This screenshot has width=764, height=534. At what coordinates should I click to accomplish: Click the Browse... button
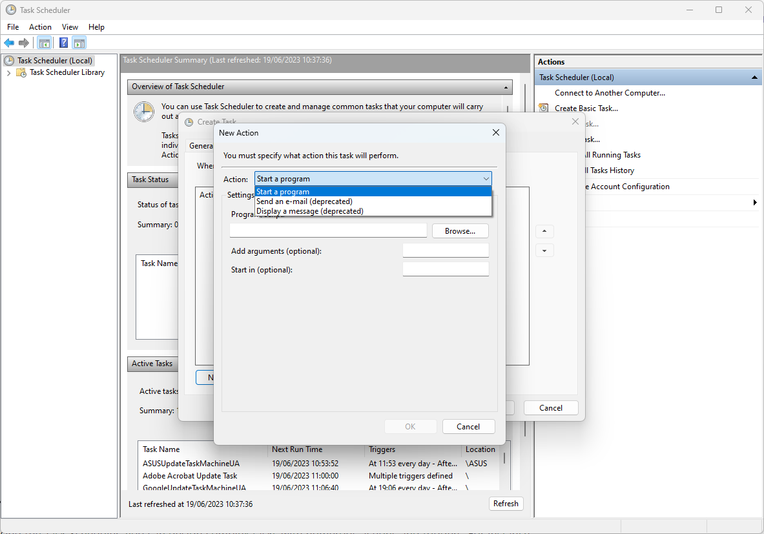tap(460, 231)
